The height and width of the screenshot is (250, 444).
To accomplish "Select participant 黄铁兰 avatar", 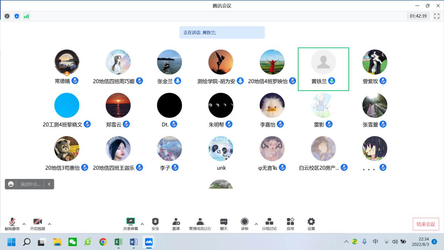I will point(323,62).
